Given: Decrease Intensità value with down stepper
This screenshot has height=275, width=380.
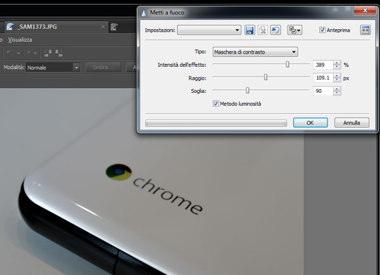Looking at the screenshot, I should coord(337,67).
